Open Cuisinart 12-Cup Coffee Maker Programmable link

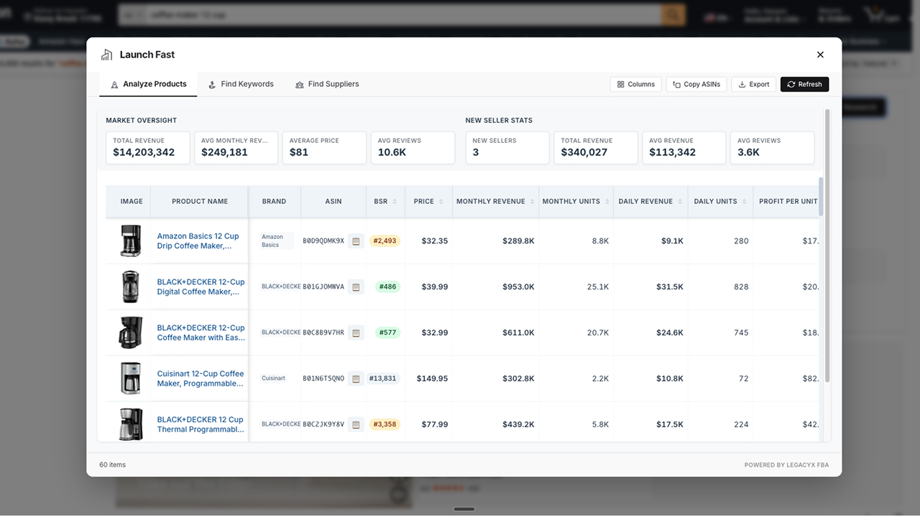click(201, 378)
